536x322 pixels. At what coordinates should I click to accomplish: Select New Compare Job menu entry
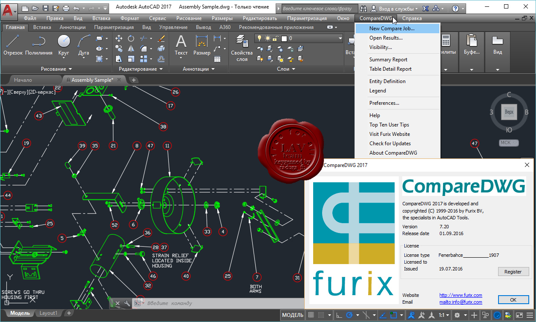coord(397,29)
